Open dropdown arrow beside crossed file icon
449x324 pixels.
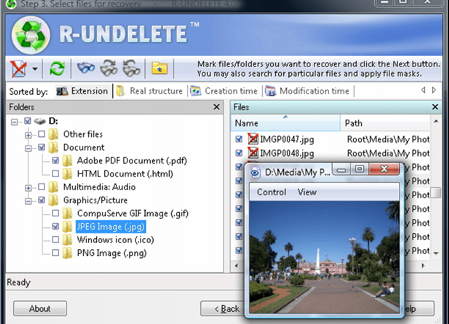pos(35,70)
